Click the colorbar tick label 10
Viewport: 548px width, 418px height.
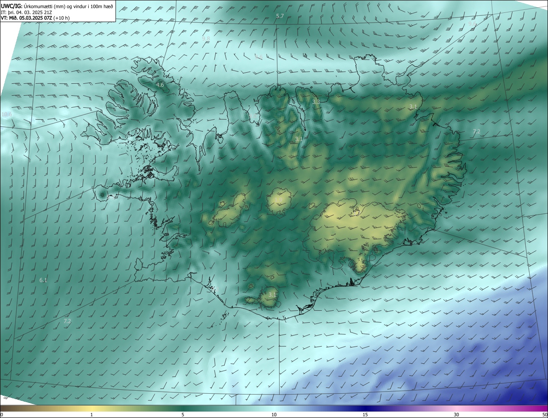274,415
